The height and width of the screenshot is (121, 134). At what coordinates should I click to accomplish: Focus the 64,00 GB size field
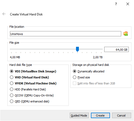point(116,49)
